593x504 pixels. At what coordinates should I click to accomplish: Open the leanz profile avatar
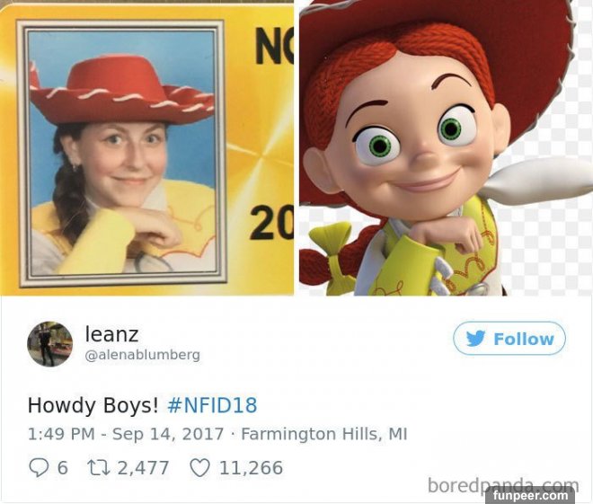pyautogui.click(x=50, y=344)
